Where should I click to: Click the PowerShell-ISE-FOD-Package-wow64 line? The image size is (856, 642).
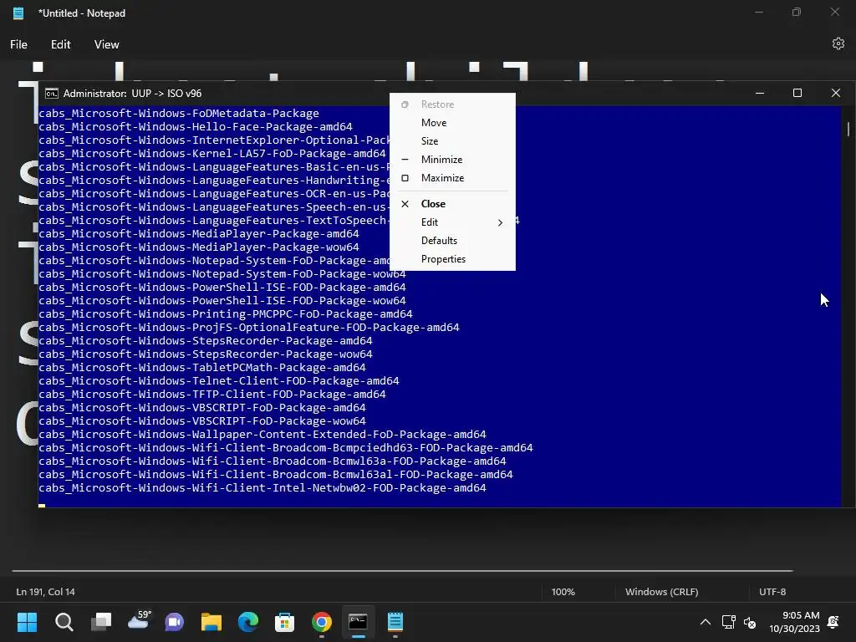(222, 301)
